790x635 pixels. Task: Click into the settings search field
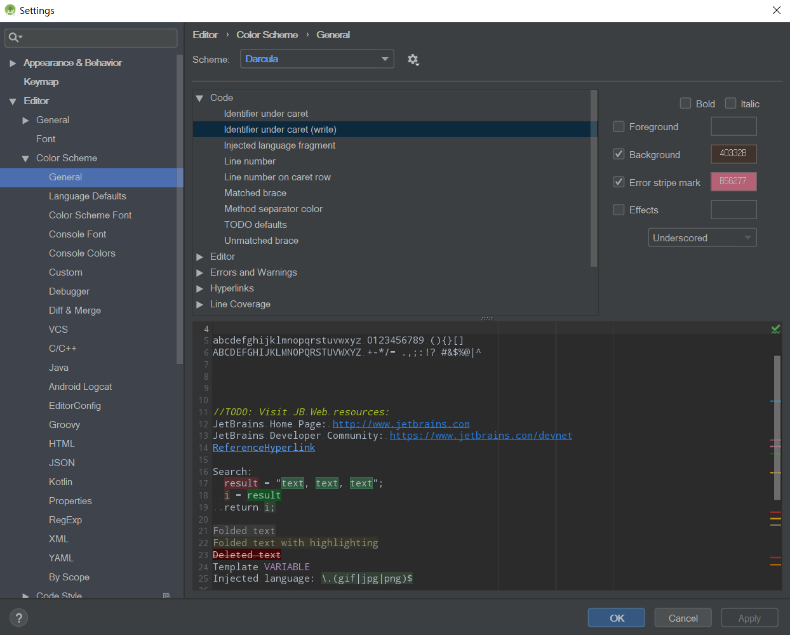point(91,38)
